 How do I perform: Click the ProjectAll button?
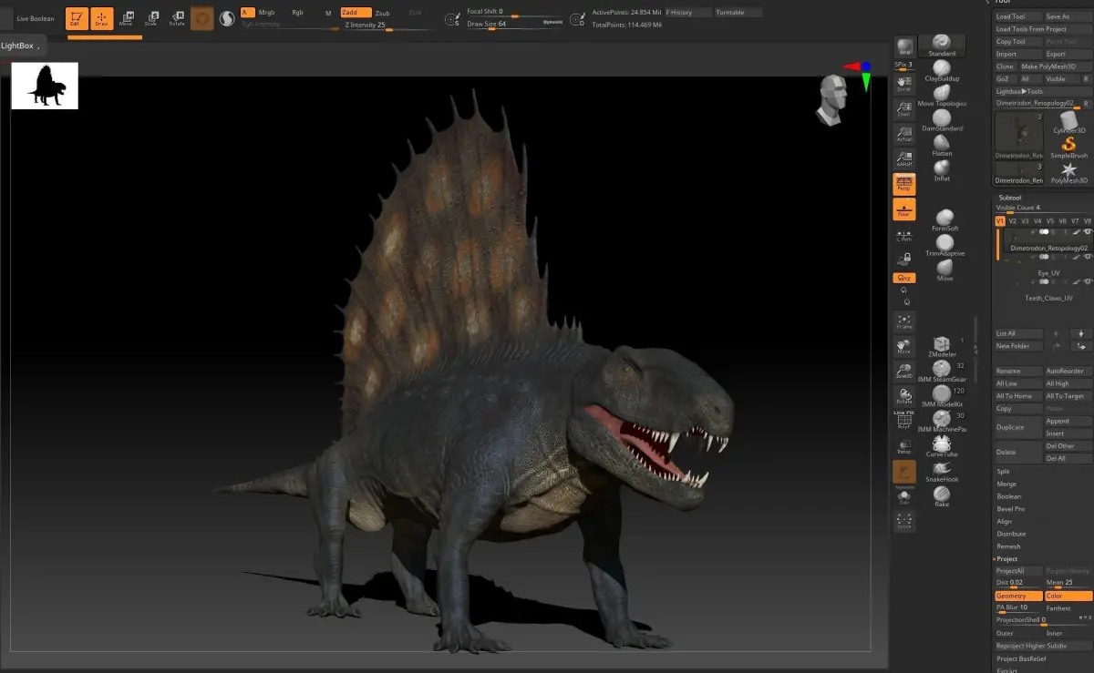(1017, 571)
